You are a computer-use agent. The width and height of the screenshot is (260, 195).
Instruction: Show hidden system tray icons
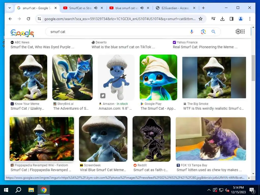(209, 190)
